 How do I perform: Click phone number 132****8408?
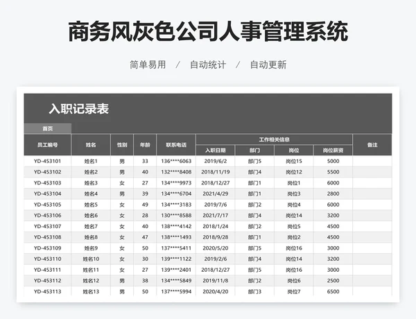click(176, 172)
